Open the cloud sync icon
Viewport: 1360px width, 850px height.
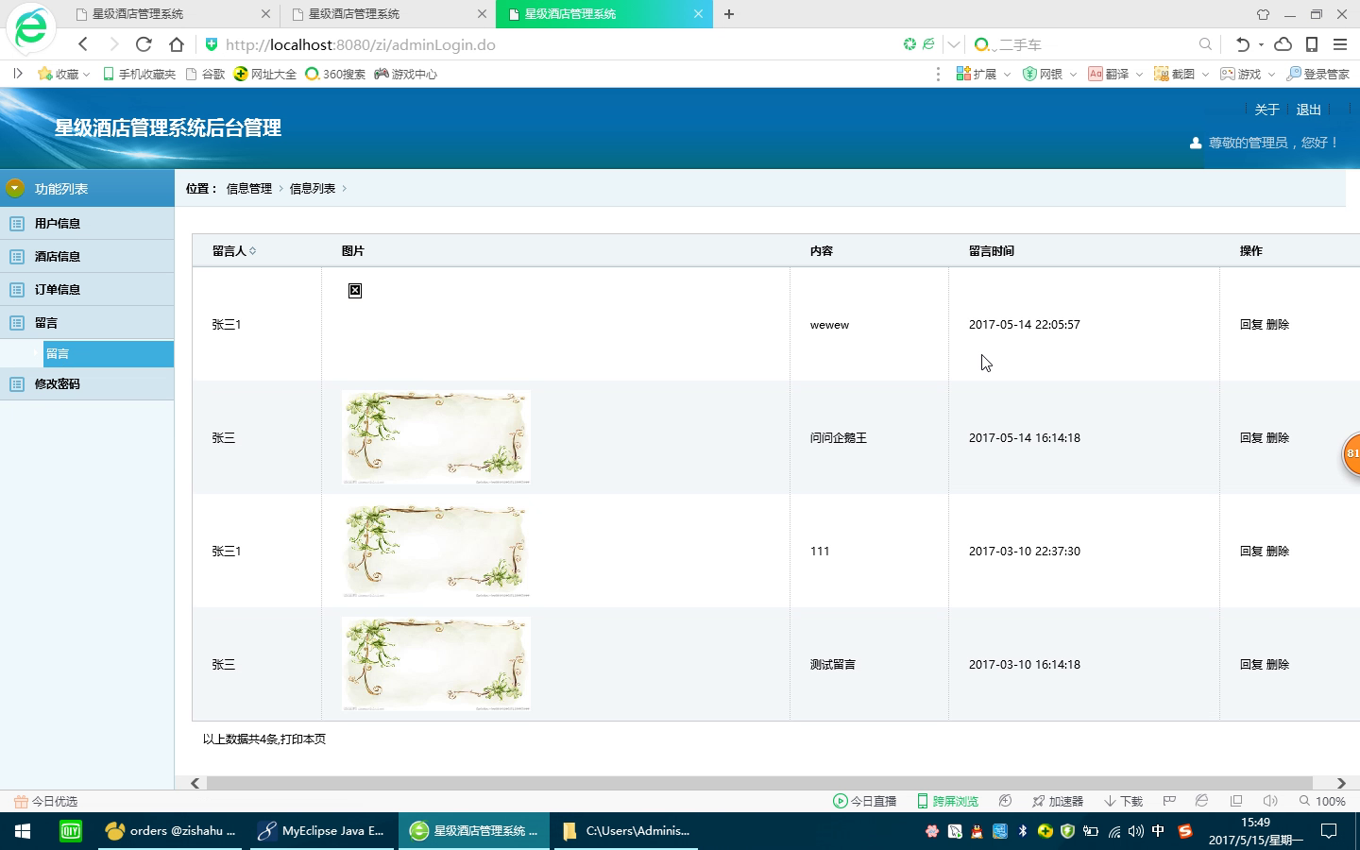click(1283, 44)
